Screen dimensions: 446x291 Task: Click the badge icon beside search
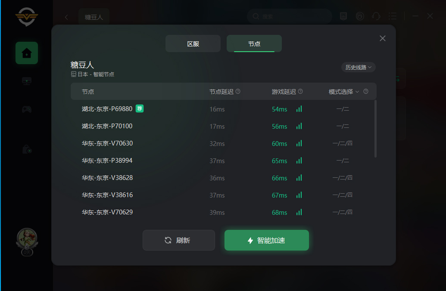click(343, 16)
